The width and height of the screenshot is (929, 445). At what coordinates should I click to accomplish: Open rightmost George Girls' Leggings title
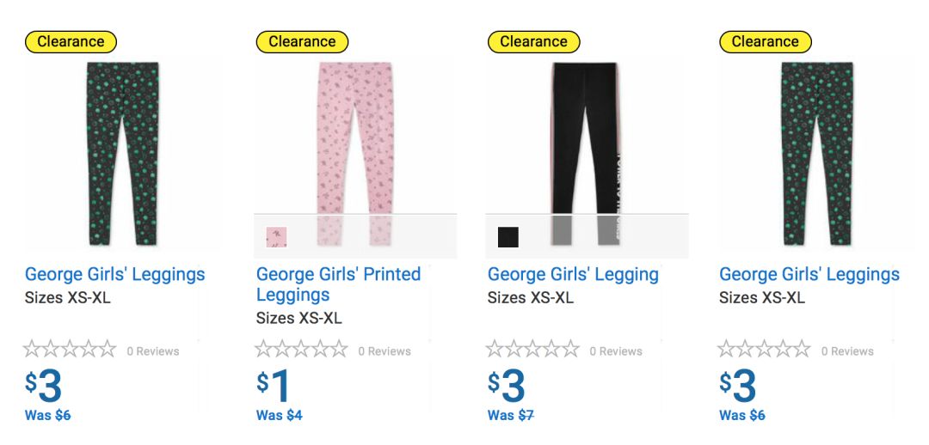[x=809, y=275]
